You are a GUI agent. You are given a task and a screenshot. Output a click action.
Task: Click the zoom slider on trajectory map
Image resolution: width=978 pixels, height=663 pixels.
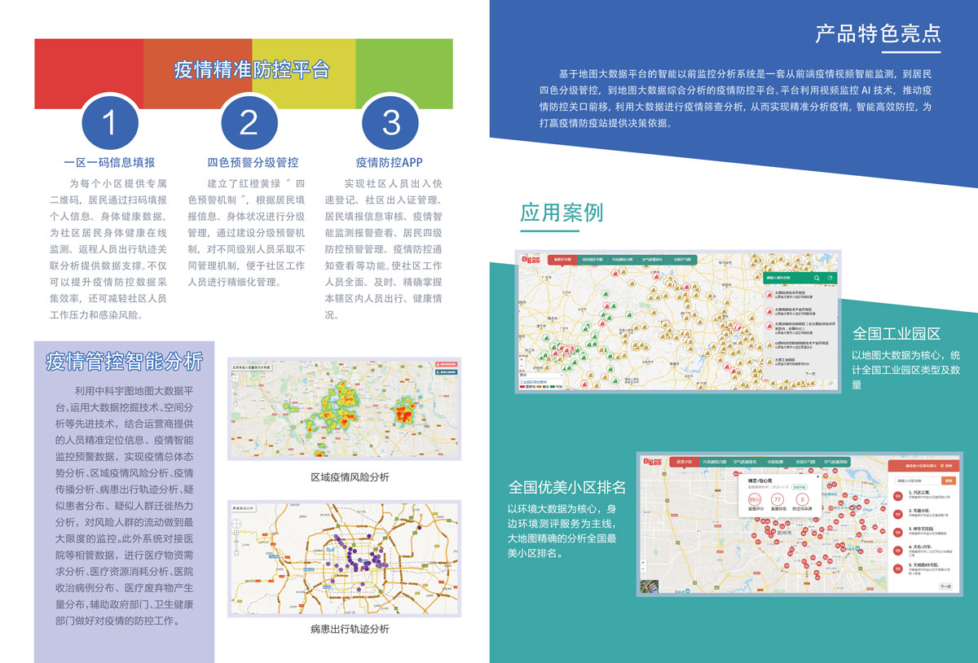point(238,542)
